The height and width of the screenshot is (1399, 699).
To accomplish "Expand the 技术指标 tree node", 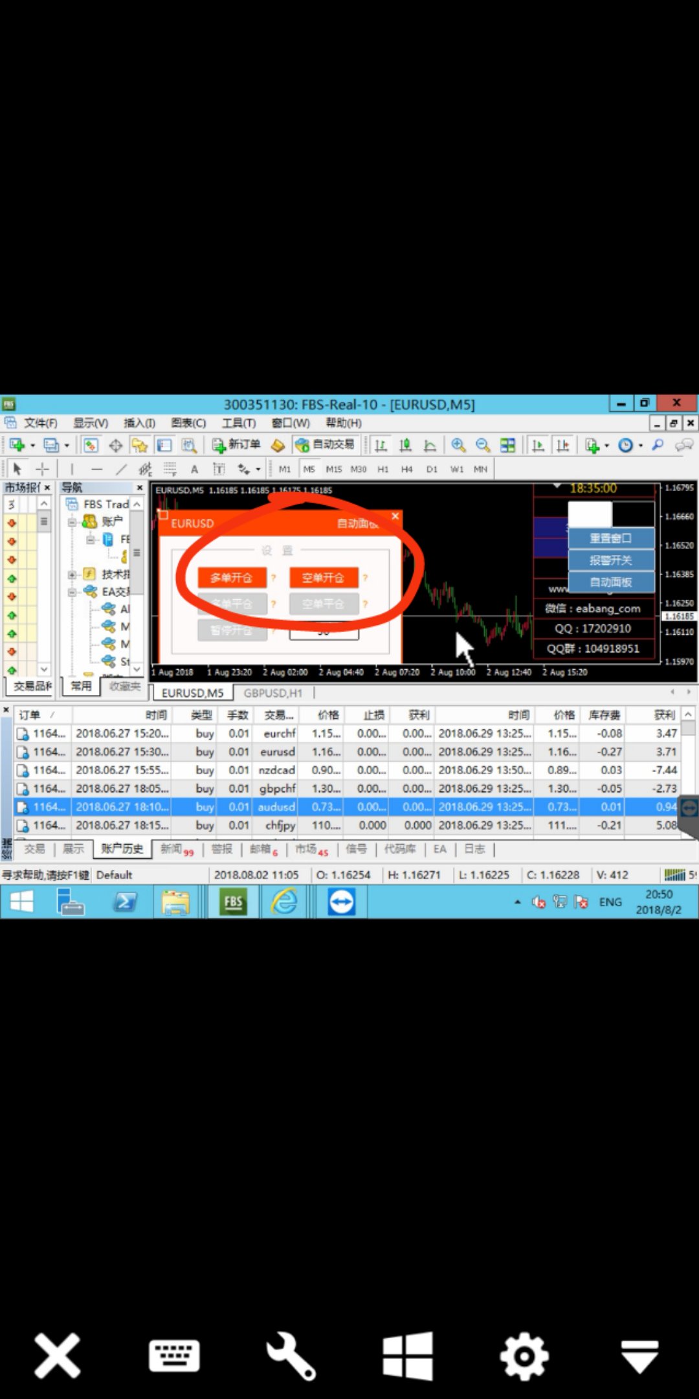I will pyautogui.click(x=72, y=574).
